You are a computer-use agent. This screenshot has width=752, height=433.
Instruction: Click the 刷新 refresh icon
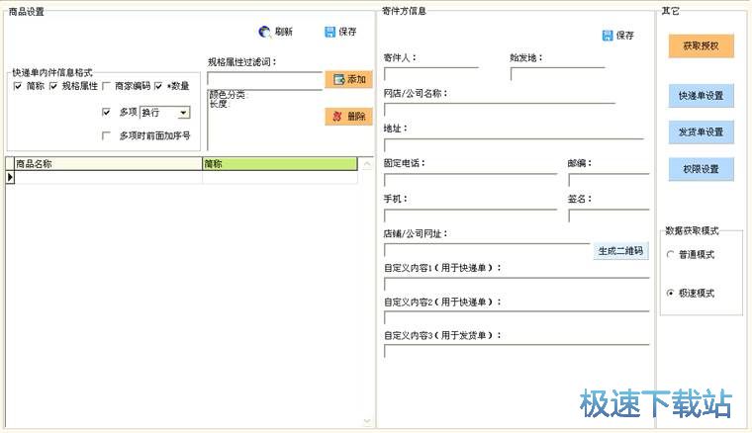265,32
